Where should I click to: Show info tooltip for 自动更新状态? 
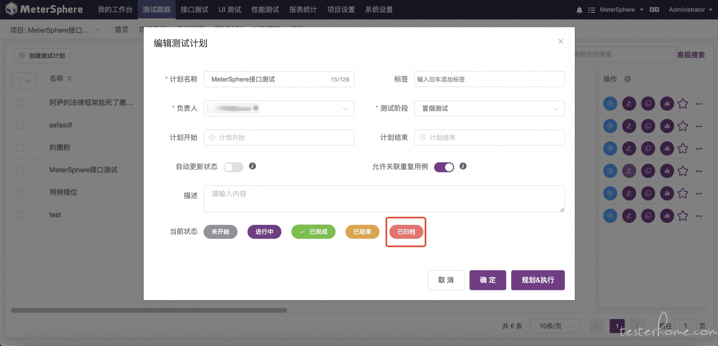(252, 166)
